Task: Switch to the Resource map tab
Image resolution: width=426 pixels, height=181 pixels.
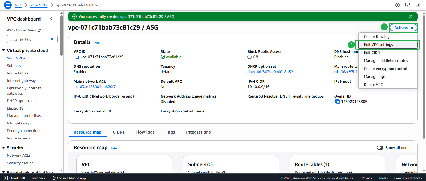Action: coord(87,132)
